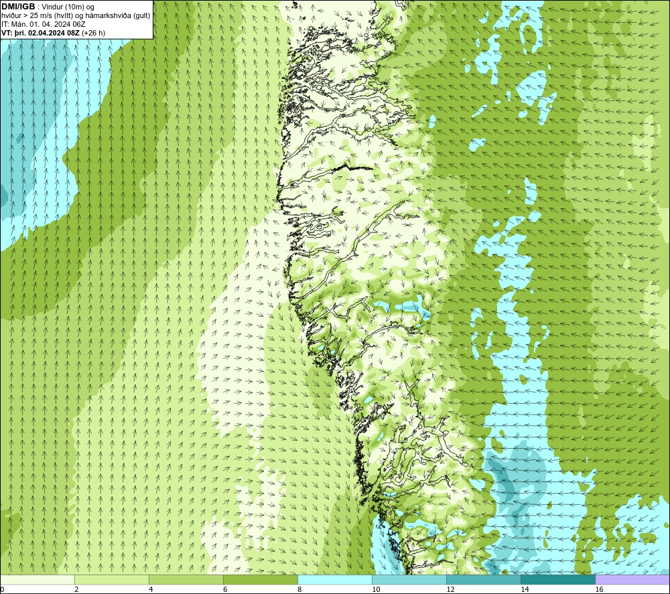Click the 0-2 m/s pale legend swatch

pyautogui.click(x=38, y=579)
